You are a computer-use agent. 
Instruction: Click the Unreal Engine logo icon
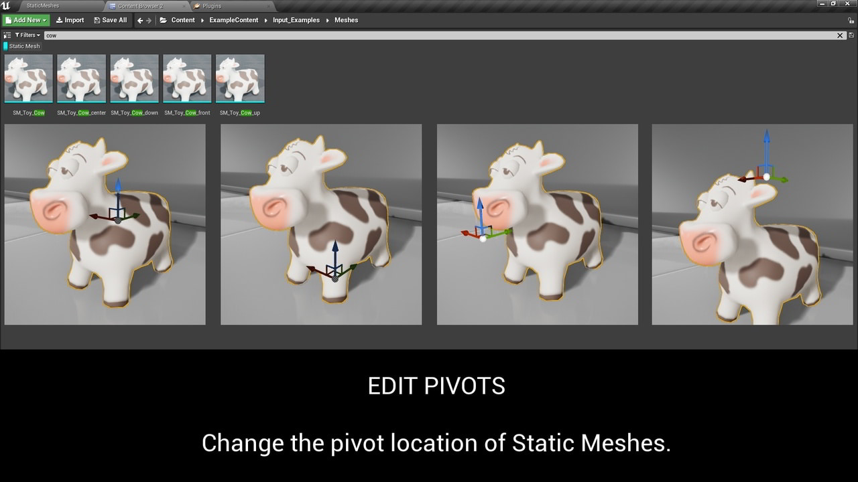click(x=6, y=5)
